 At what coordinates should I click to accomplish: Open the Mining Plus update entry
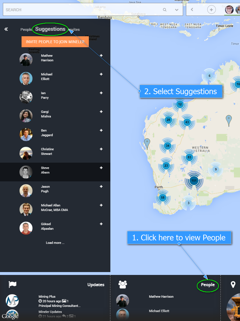click(x=47, y=297)
